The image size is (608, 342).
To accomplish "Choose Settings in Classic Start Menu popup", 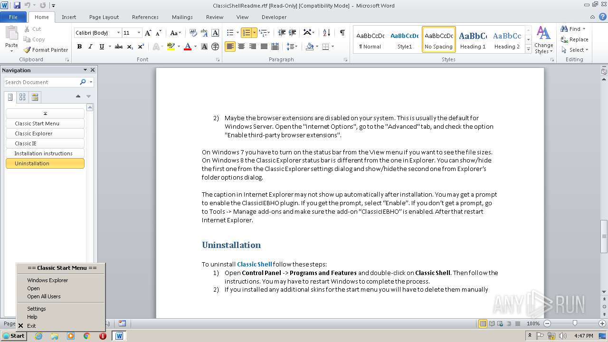I will click(61, 309).
